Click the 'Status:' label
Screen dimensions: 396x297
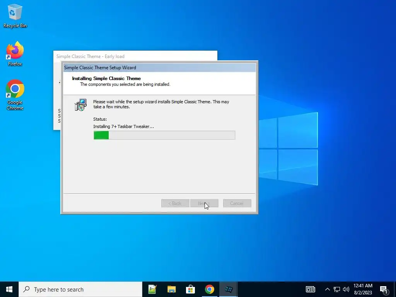point(100,119)
